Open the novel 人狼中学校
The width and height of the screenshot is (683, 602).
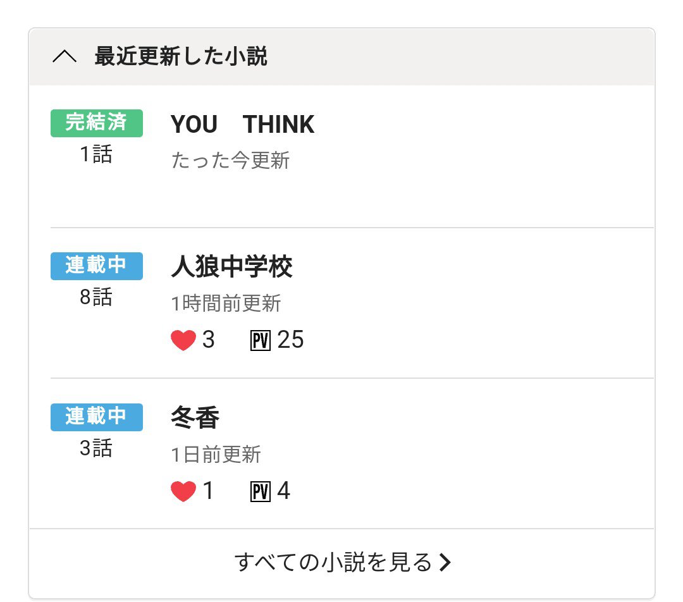point(231,267)
